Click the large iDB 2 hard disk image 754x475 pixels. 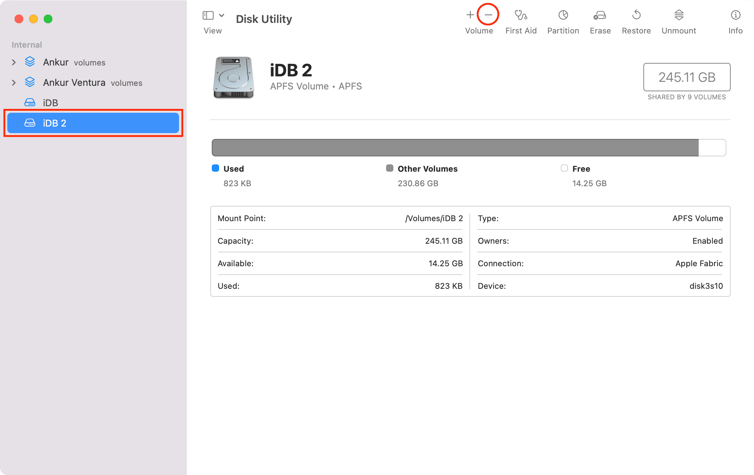233,77
